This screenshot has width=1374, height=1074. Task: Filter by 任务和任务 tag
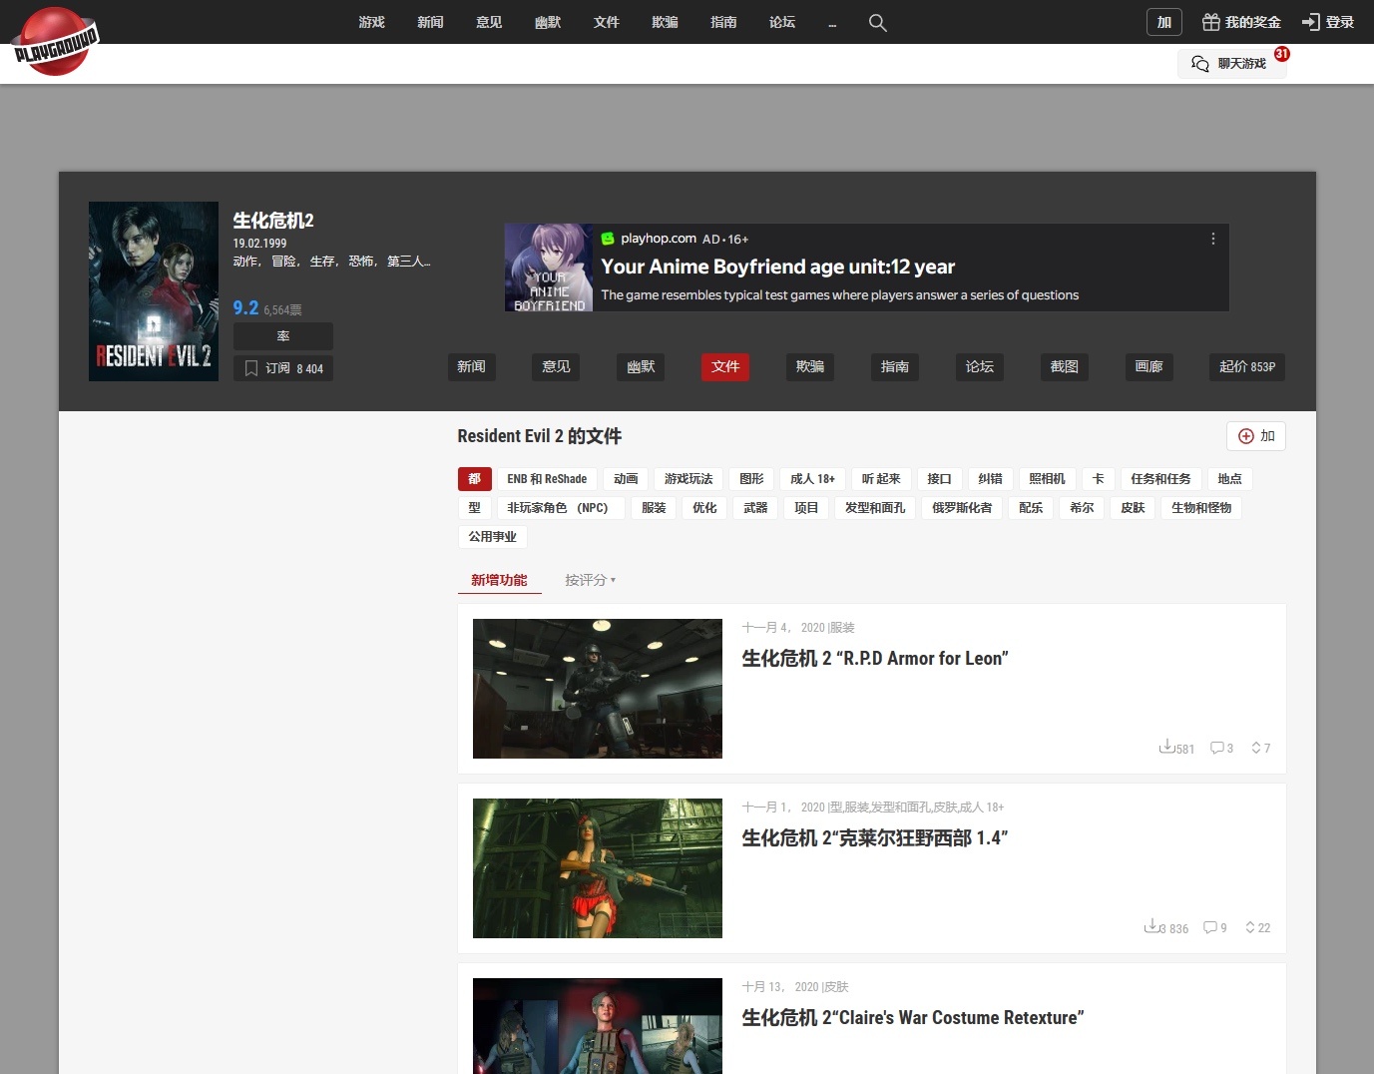pyautogui.click(x=1160, y=479)
